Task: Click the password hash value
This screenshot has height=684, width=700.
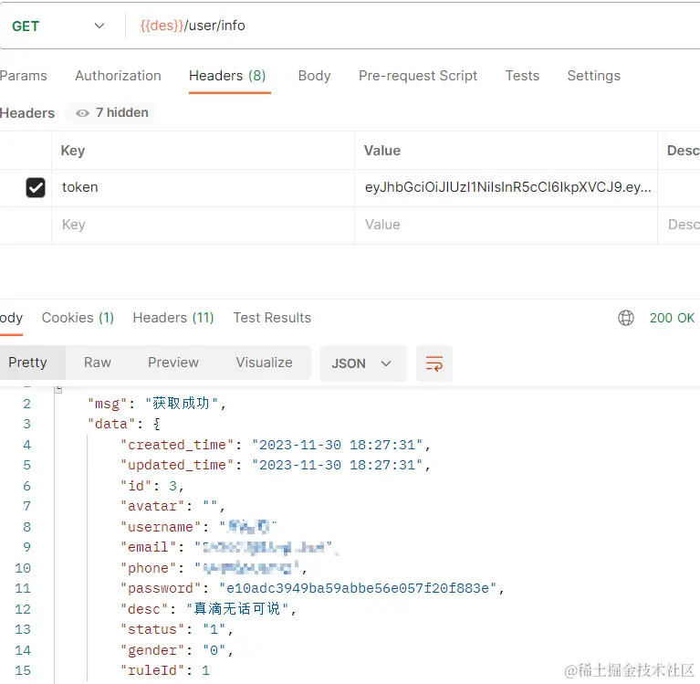Action: pos(358,588)
